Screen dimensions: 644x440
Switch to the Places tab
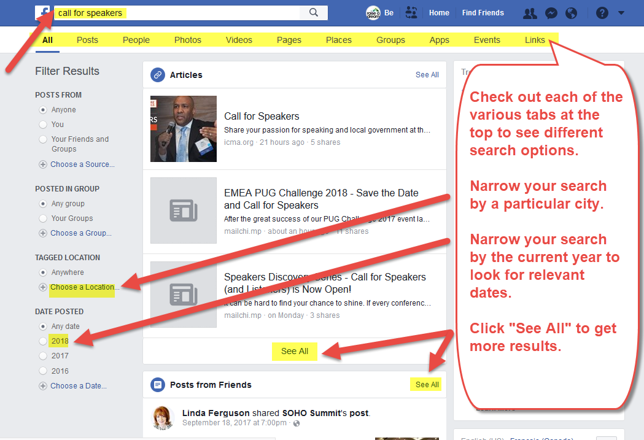[339, 41]
